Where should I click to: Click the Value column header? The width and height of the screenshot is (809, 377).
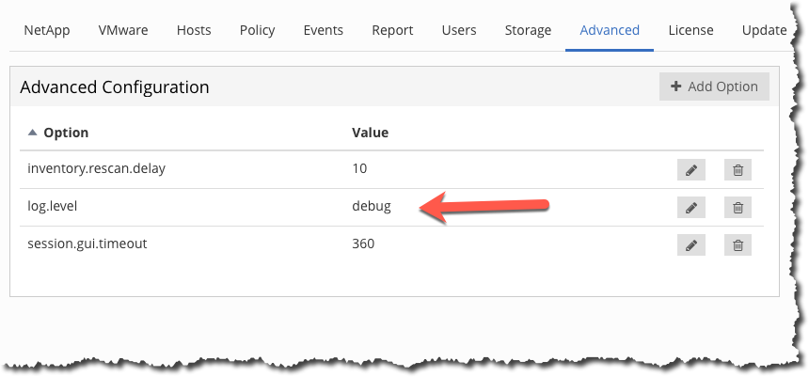pos(370,133)
